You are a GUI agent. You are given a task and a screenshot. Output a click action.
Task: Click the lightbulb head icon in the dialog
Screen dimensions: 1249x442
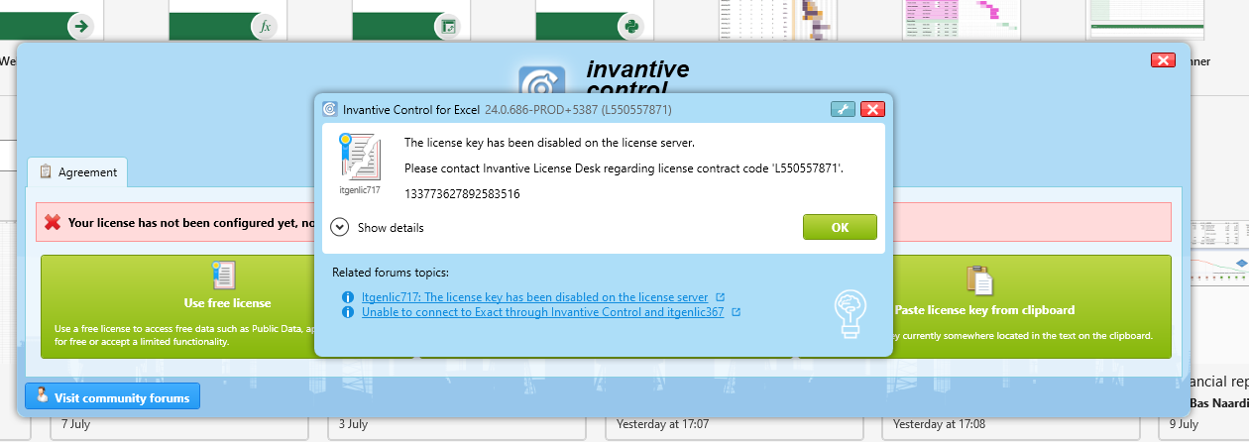(x=852, y=313)
